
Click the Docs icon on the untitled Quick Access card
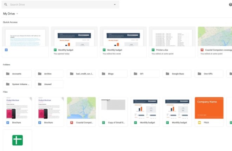(6, 50)
